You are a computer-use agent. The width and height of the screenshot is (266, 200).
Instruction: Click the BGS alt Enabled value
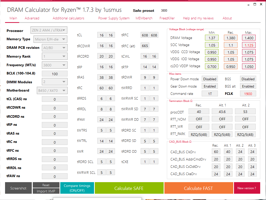click(x=248, y=86)
